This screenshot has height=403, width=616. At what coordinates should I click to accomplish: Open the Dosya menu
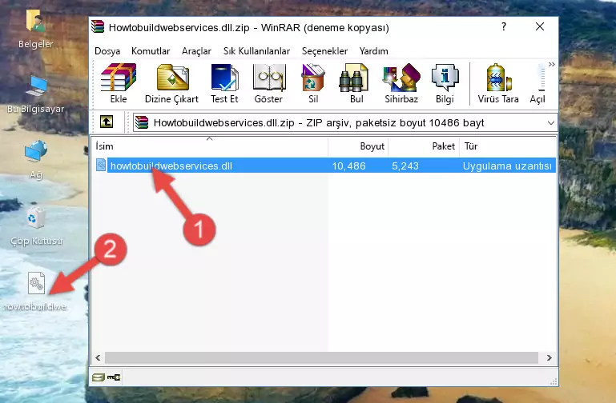coord(107,51)
